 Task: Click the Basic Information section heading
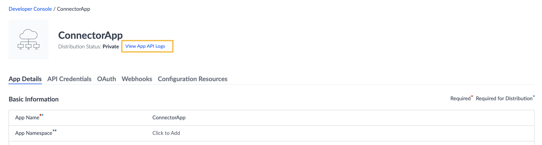(34, 99)
